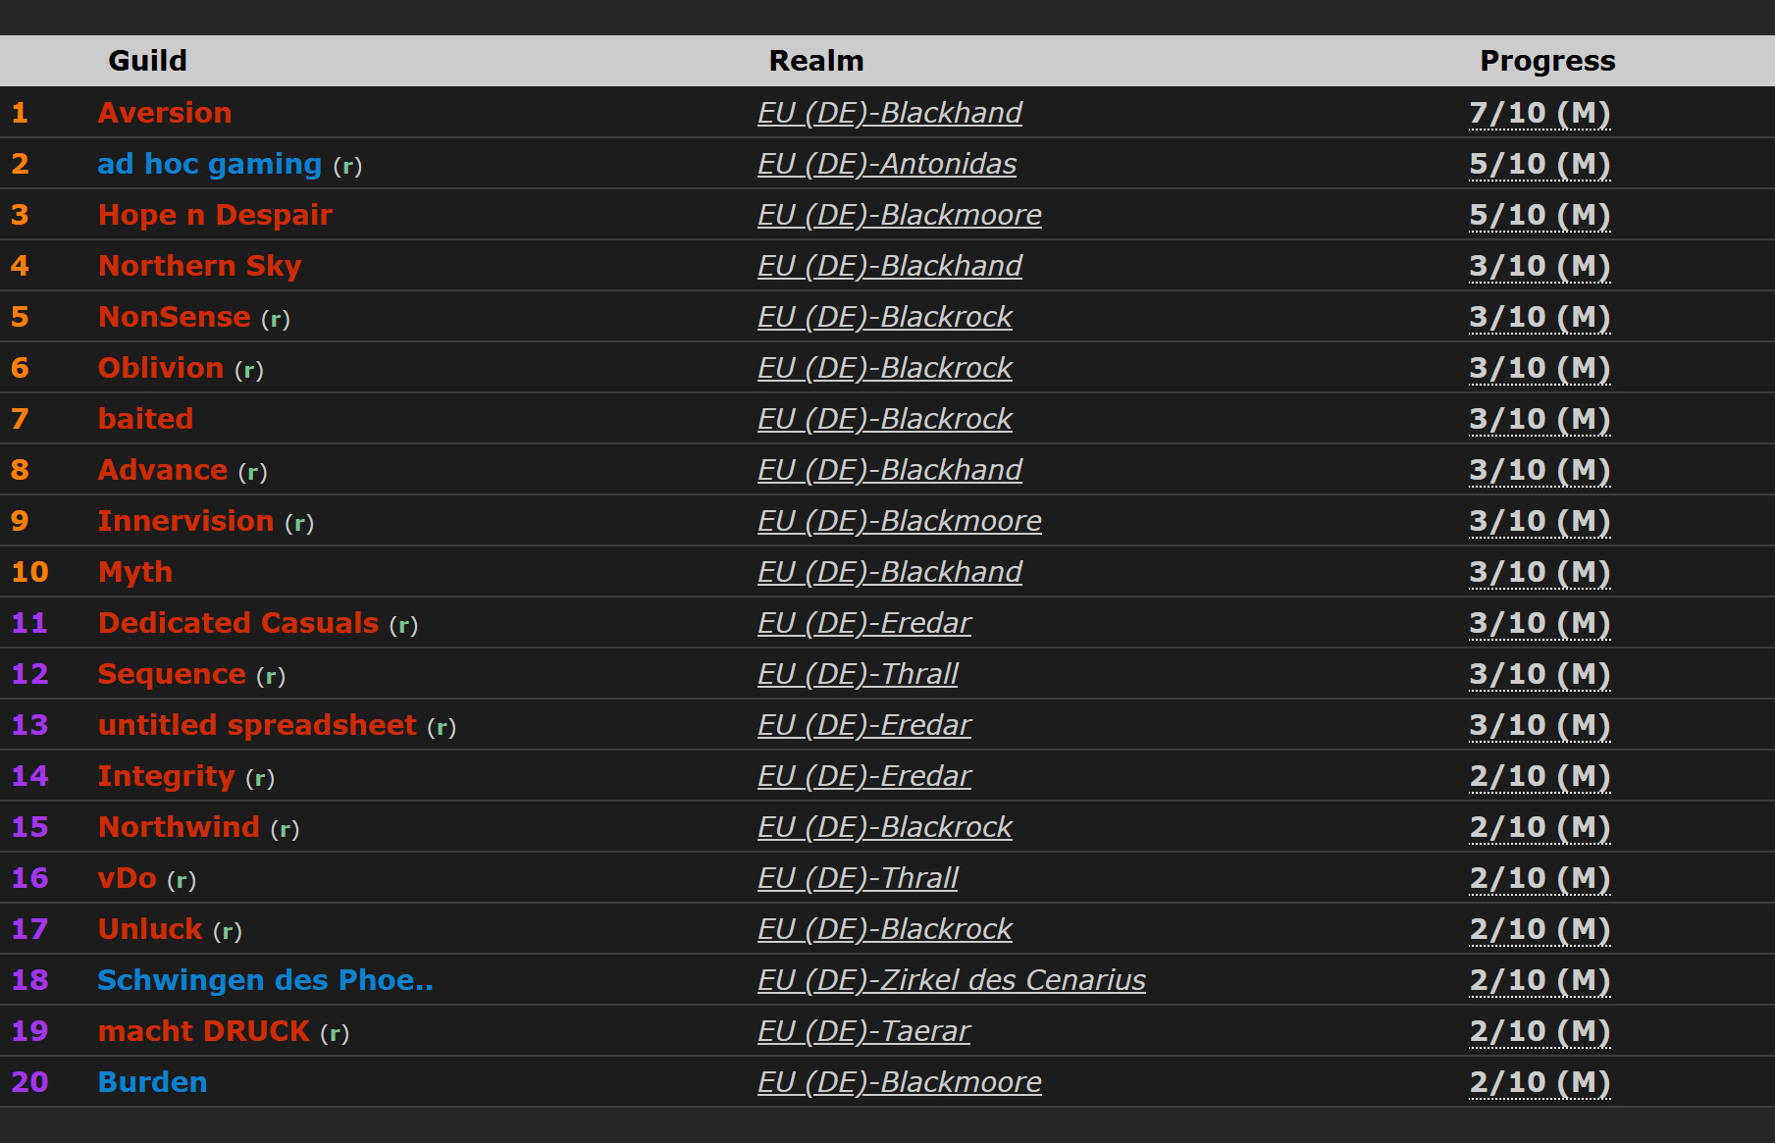Open the Northwind guild page
Viewport: 1775px width, 1143px height.
[180, 827]
